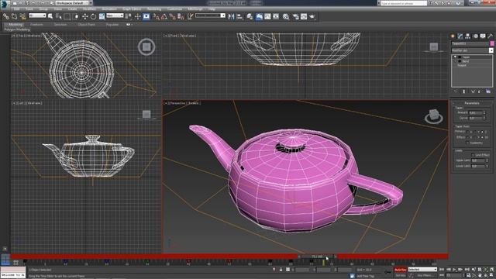Open the Named Selection Sets dropdown
This screenshot has height=279, width=496.
tap(210, 15)
